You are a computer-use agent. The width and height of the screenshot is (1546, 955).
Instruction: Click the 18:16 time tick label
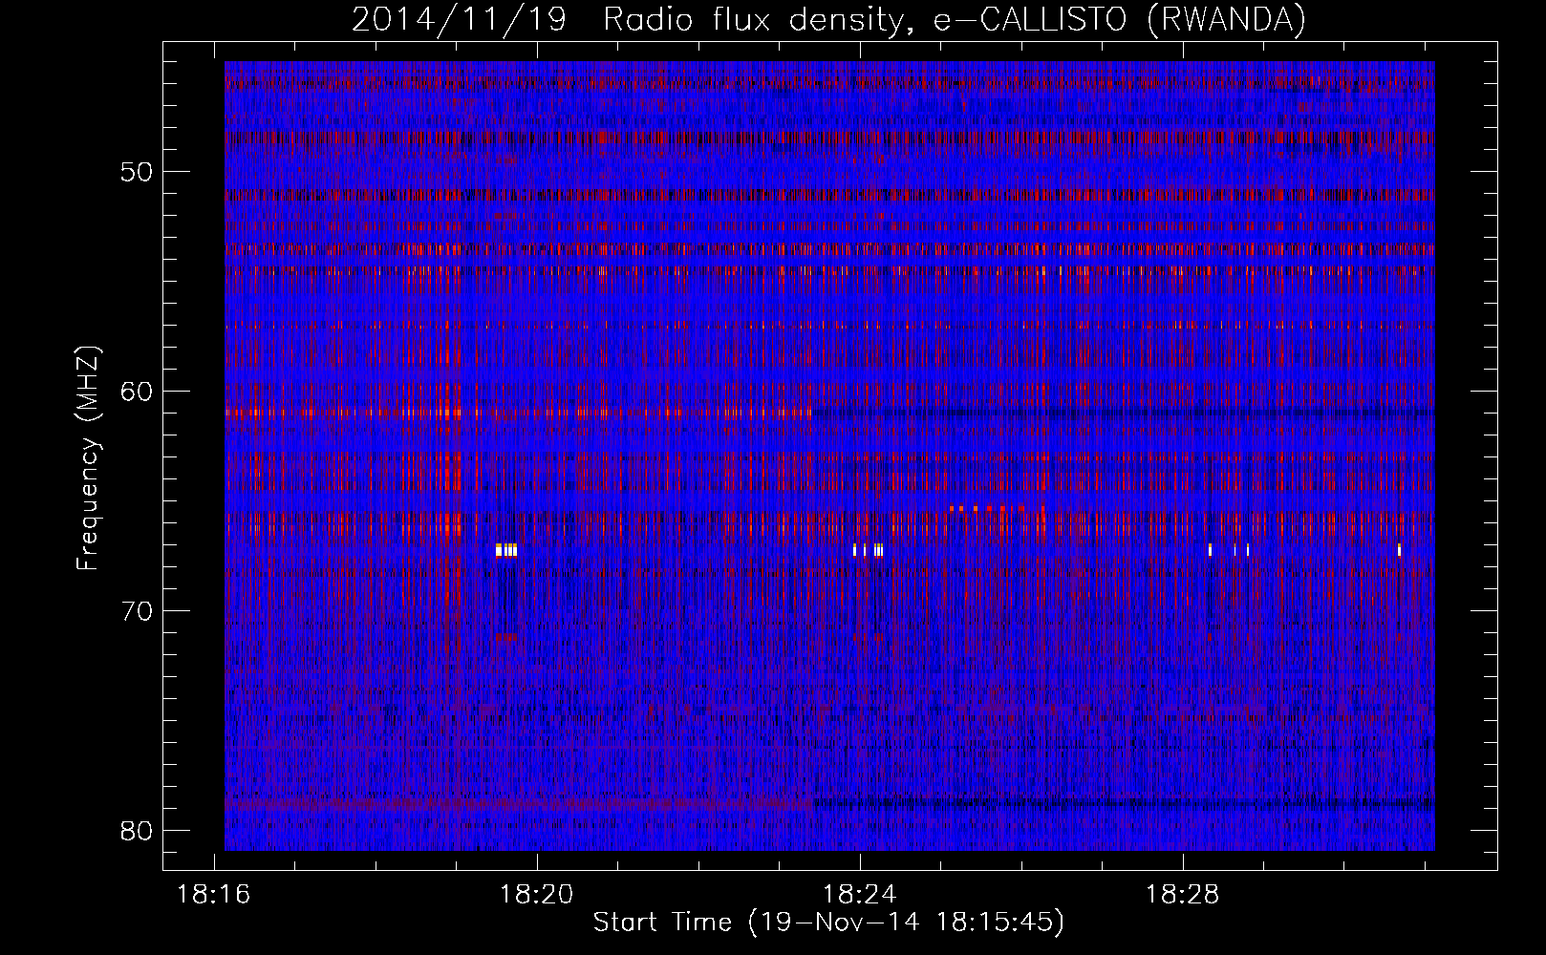tap(213, 895)
